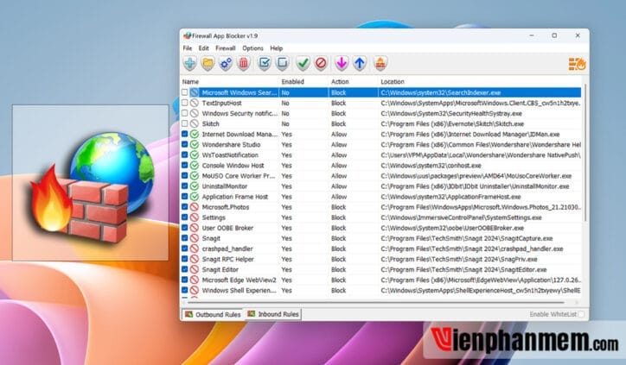Viewport: 626px width, 365px height.
Task: Click the block status icon beside TextInputHost
Action: 195,103
